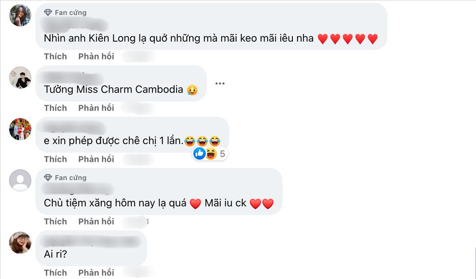Click Thích under the Ai ri comment
This screenshot has width=476, height=279.
click(x=55, y=272)
